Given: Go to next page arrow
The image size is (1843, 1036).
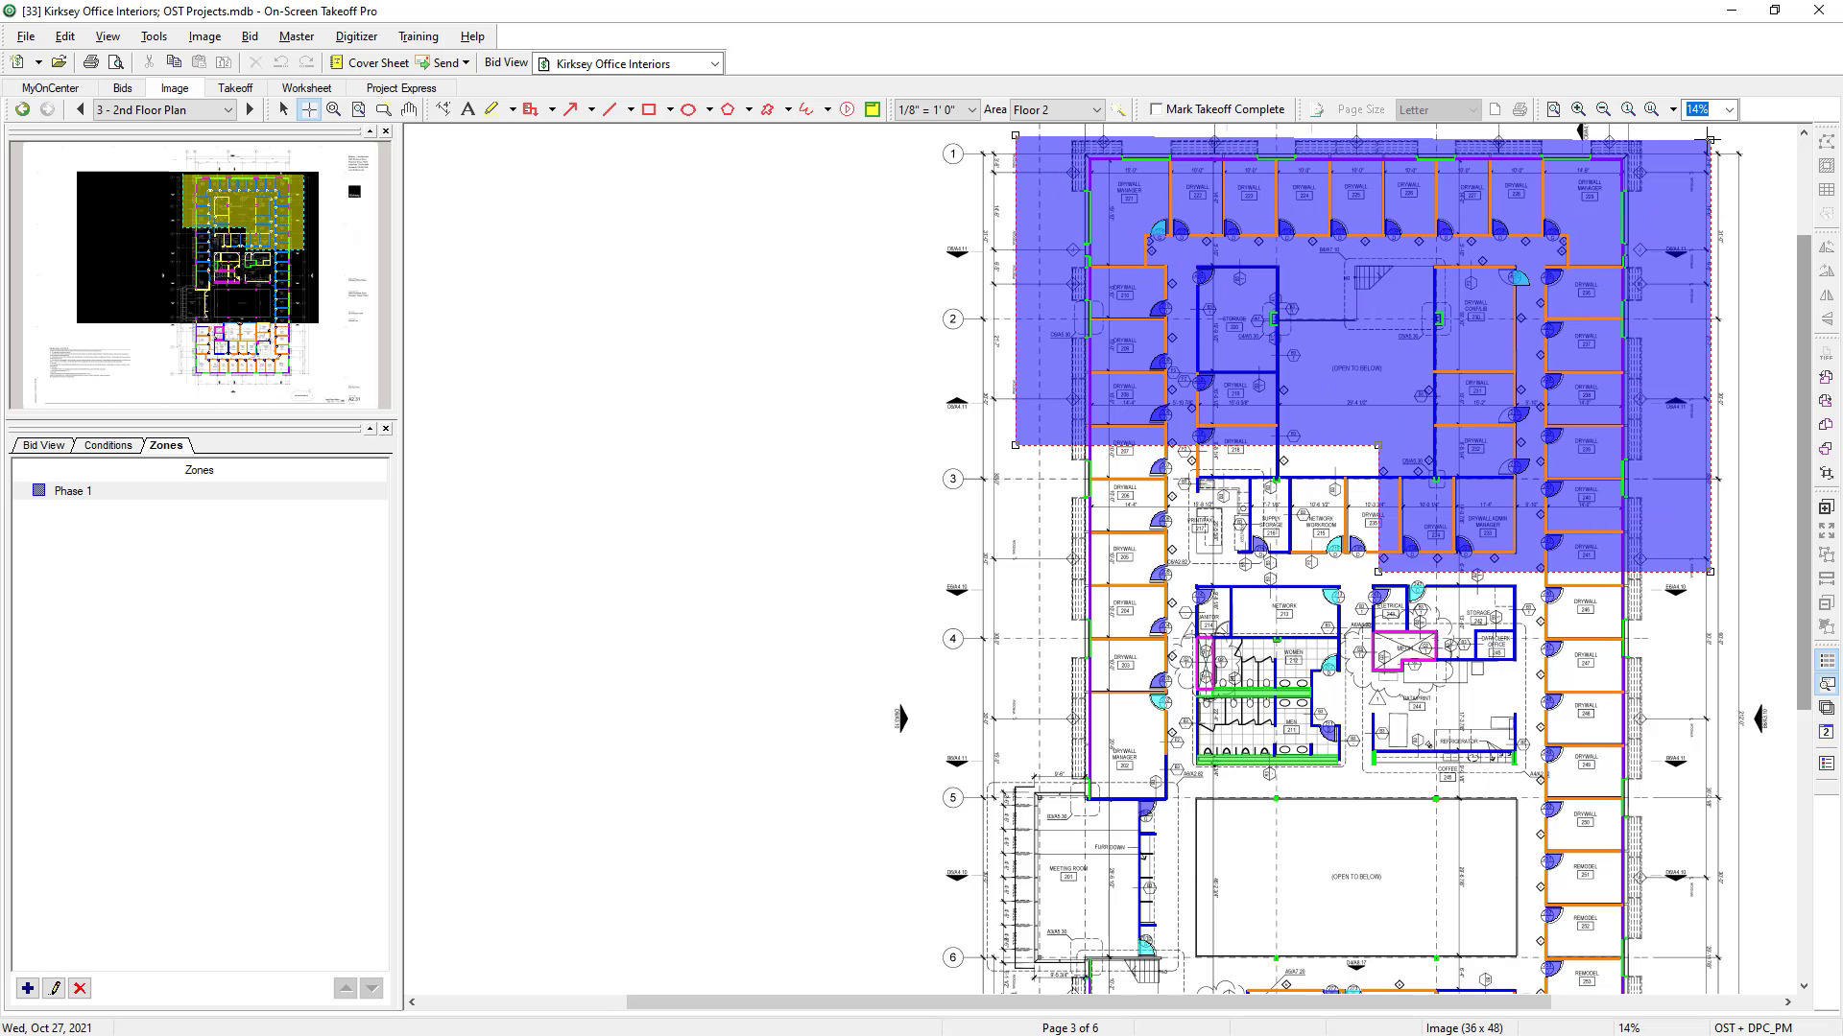Looking at the screenshot, I should coord(250,109).
